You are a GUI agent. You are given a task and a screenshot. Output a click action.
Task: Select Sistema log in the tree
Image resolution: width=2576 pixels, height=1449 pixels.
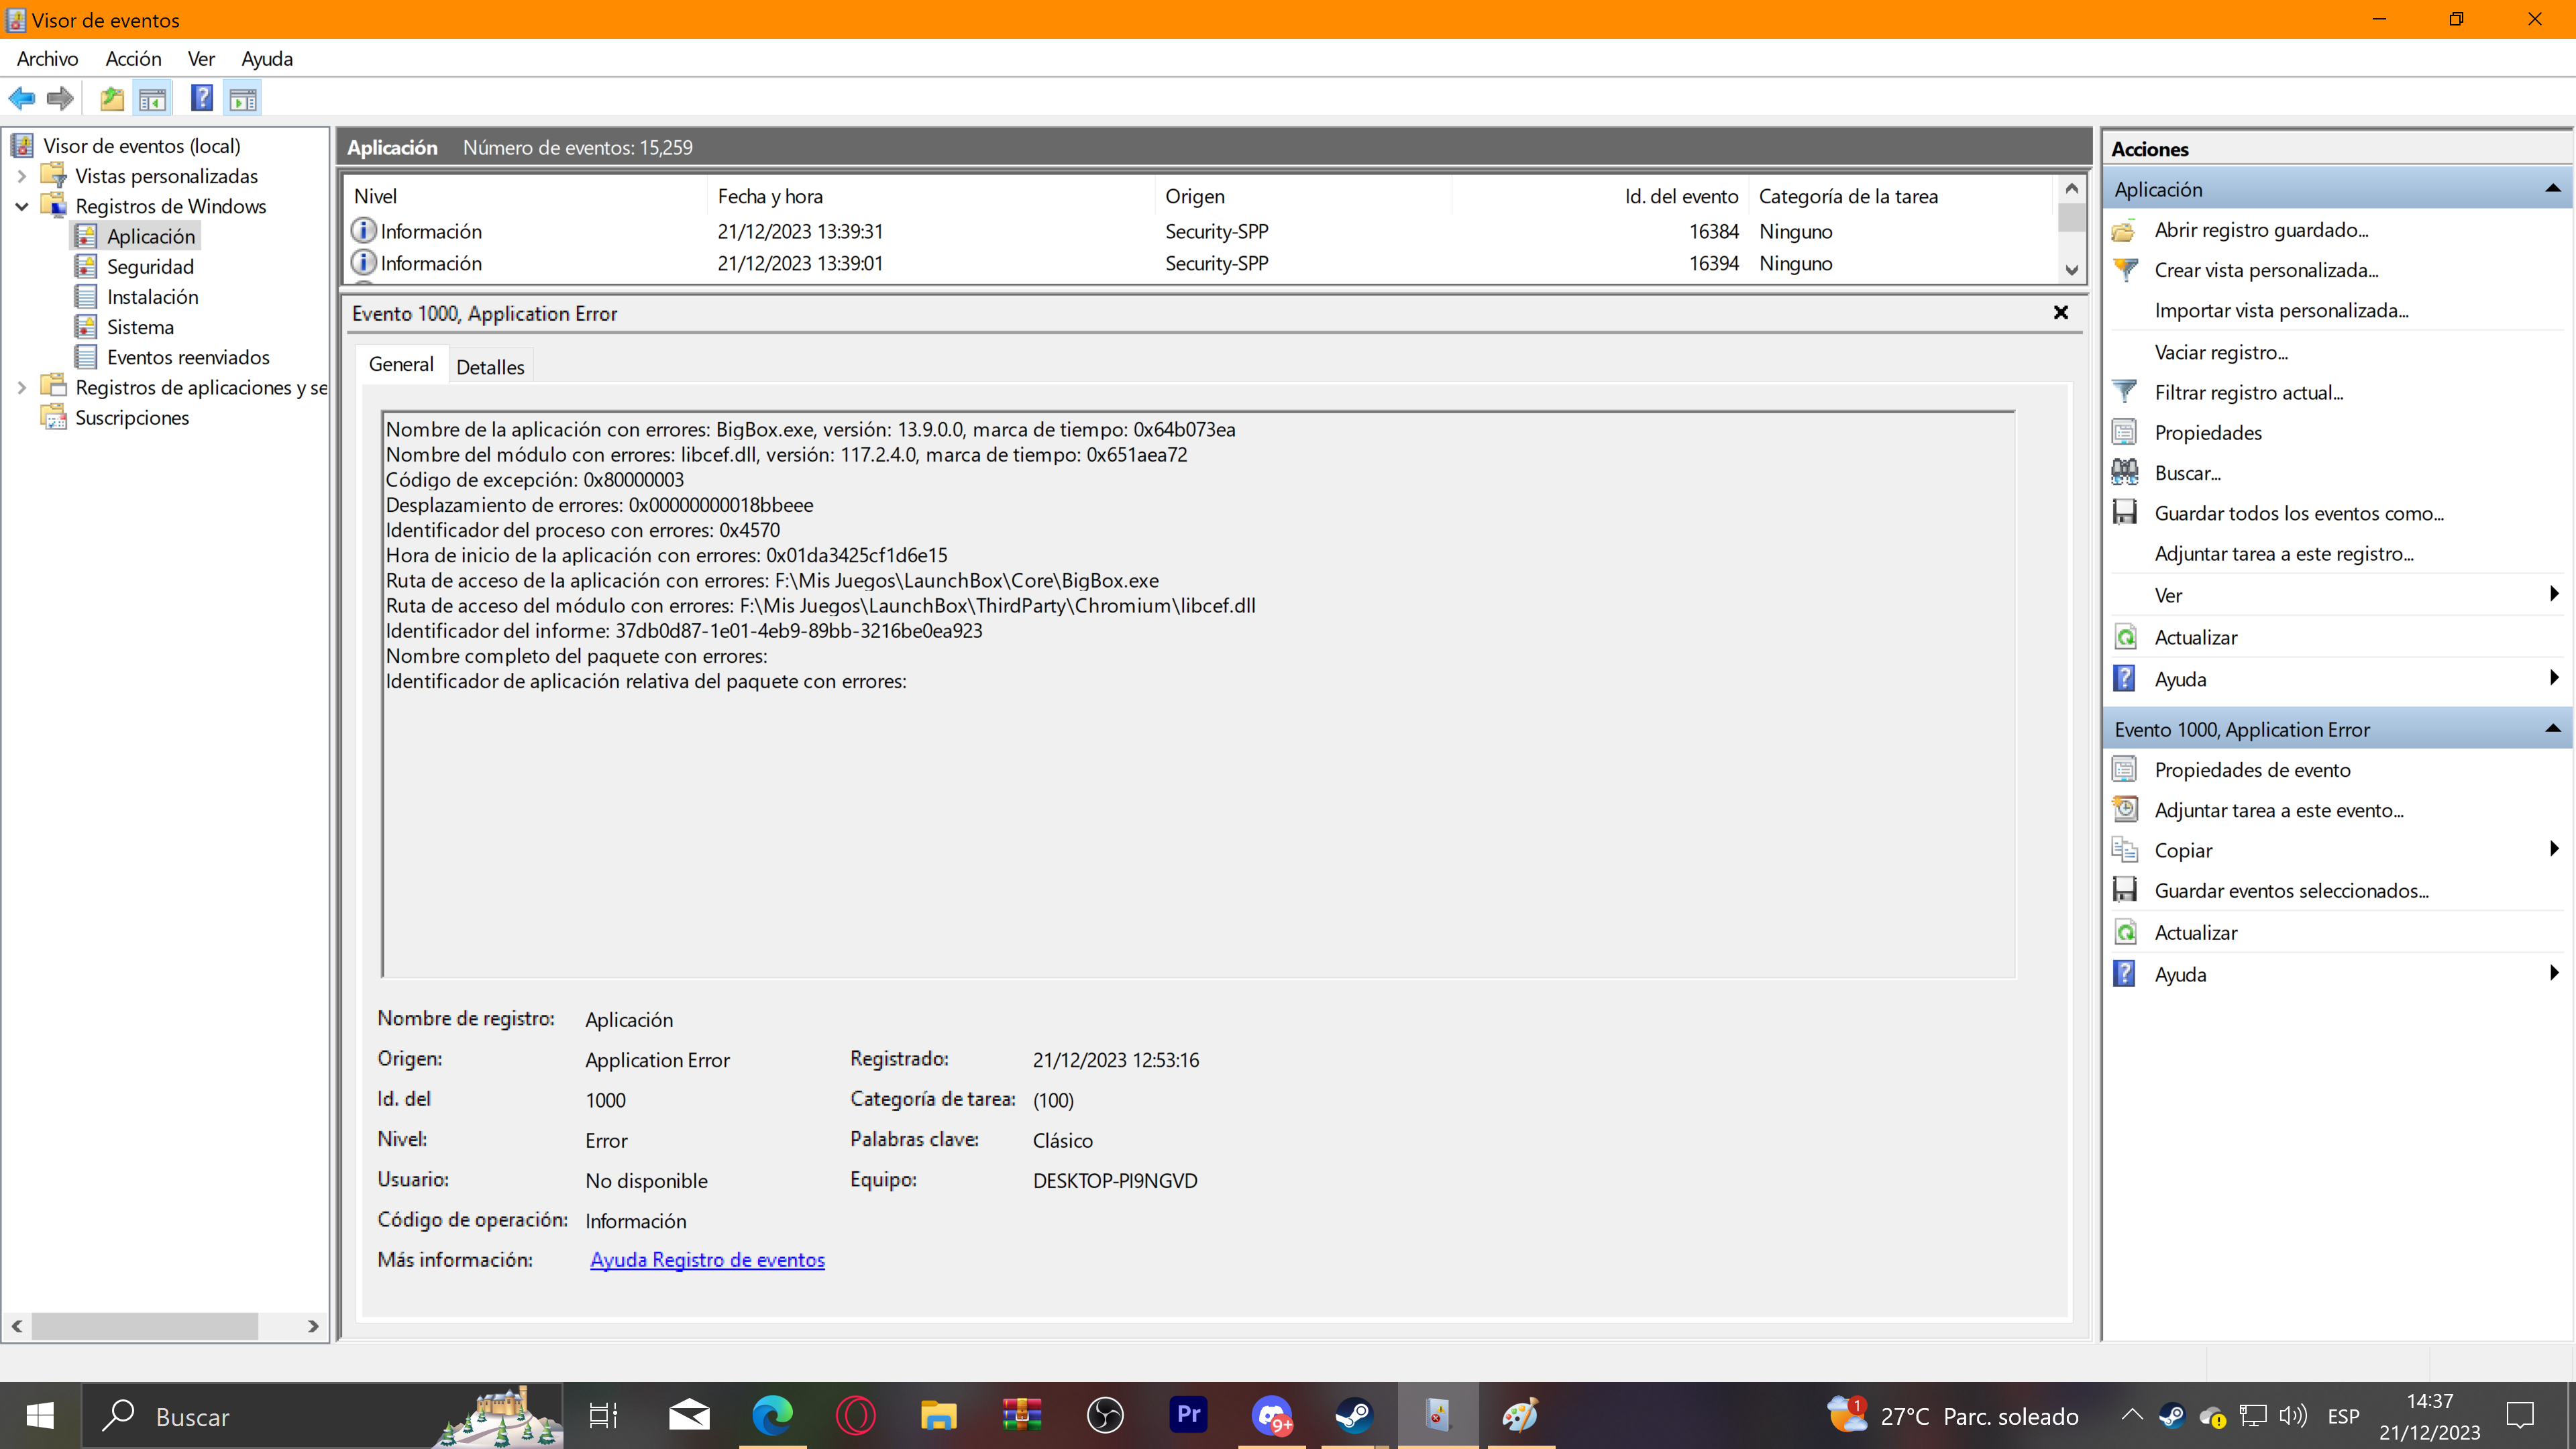pyautogui.click(x=140, y=327)
